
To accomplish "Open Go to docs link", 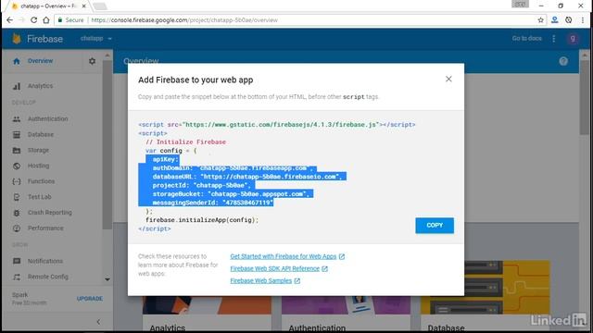I will (x=527, y=38).
